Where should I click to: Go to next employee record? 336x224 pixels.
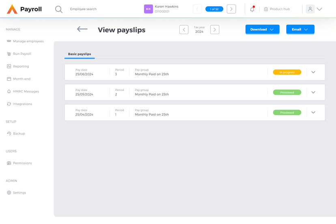[231, 9]
